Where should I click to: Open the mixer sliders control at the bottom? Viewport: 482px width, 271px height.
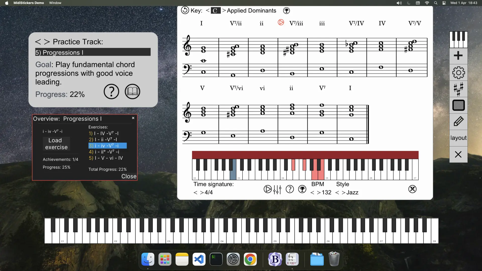tap(278, 189)
